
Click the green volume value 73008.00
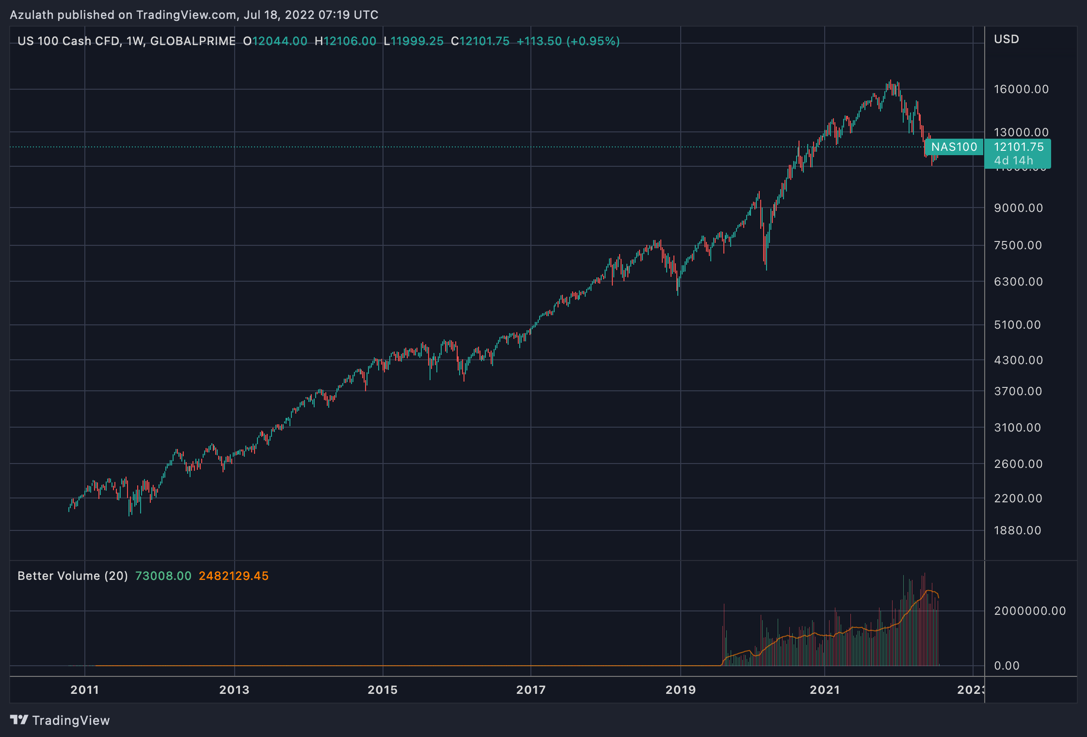(x=163, y=576)
